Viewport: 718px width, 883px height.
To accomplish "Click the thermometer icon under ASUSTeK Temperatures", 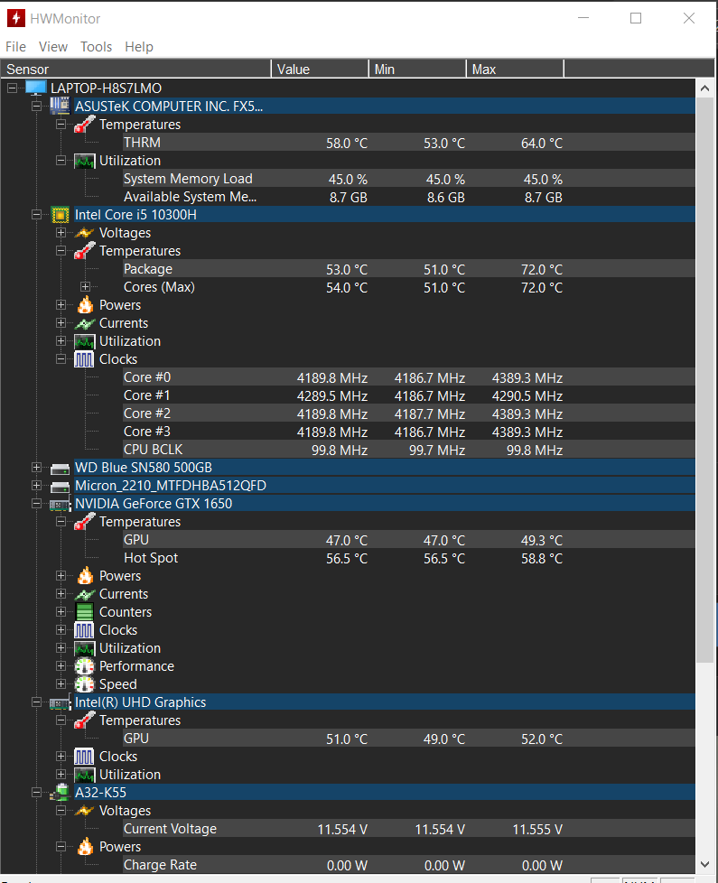I will (x=85, y=124).
